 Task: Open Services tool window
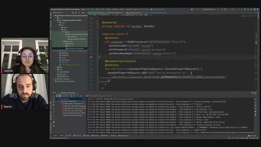105,136
